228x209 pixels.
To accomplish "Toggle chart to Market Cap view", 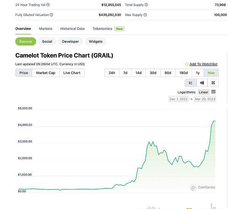I will pyautogui.click(x=46, y=73).
